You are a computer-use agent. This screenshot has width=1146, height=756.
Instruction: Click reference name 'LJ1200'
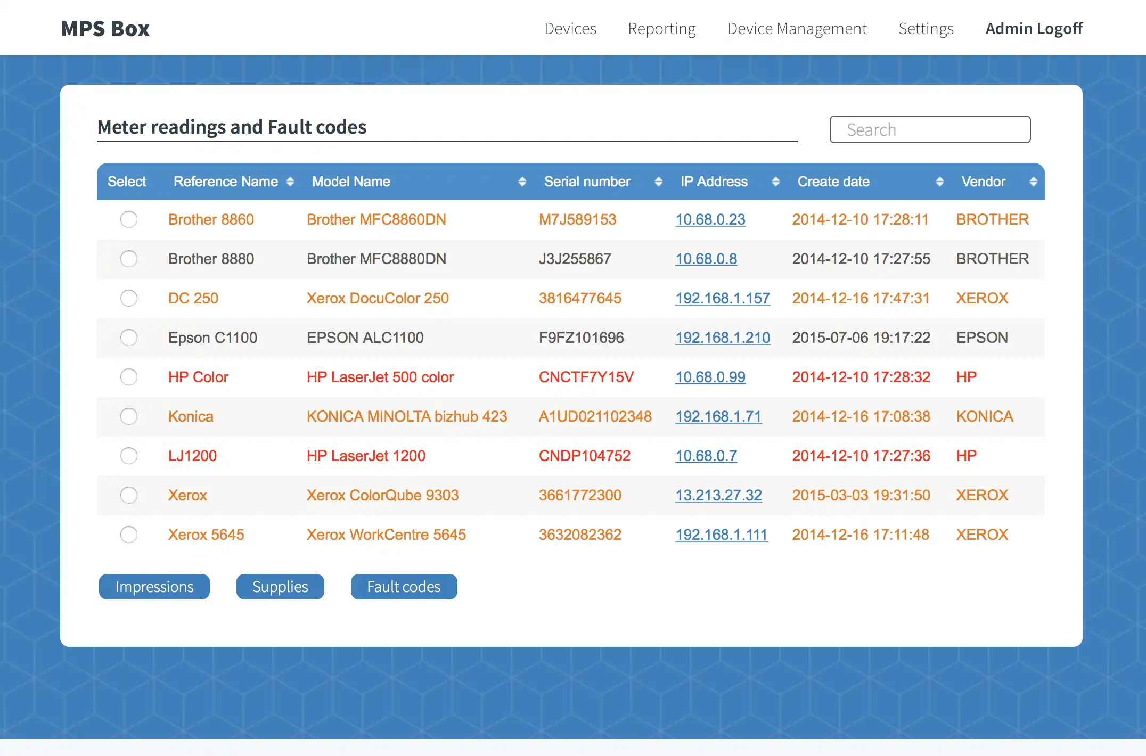192,456
